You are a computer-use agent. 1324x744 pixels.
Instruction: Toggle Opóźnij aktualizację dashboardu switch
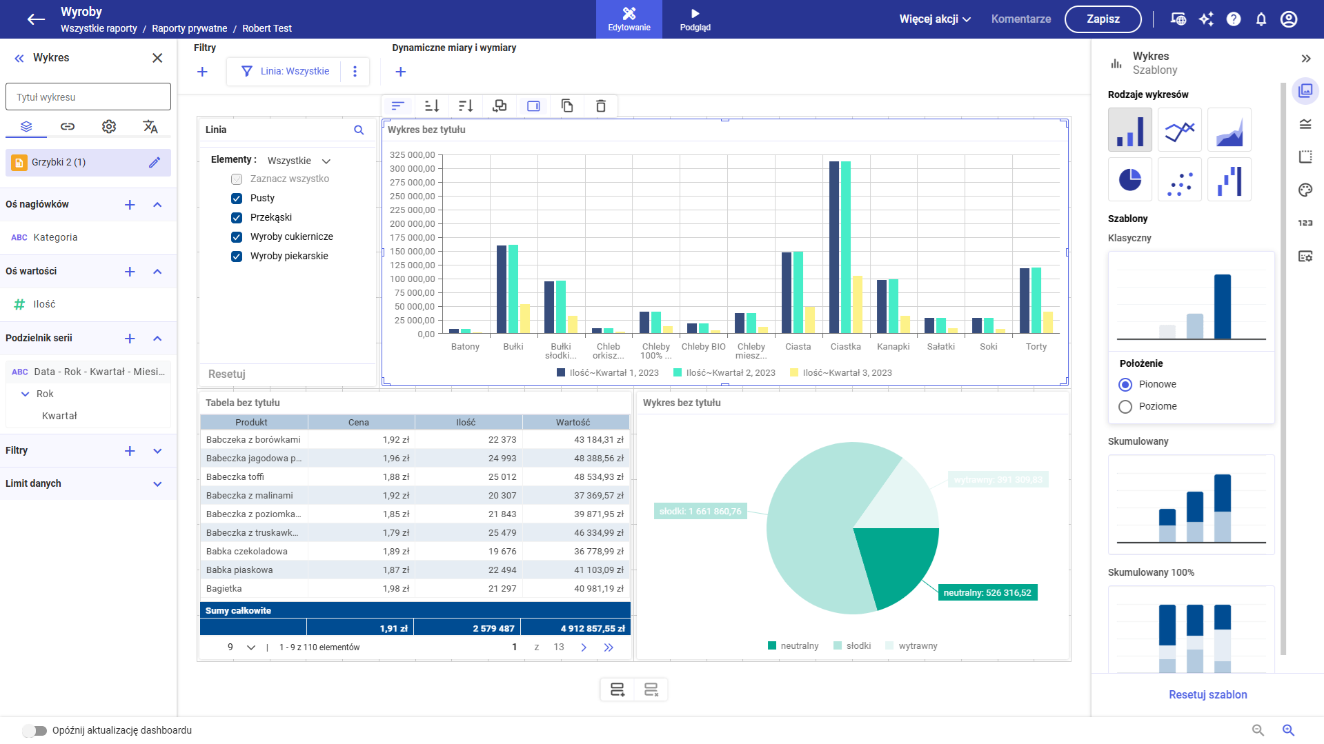34,730
